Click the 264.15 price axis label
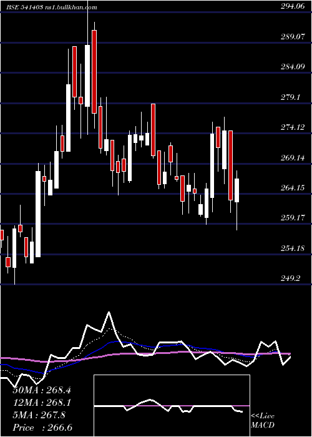Image resolution: width=312 pixels, height=437 pixels. [x=293, y=188]
